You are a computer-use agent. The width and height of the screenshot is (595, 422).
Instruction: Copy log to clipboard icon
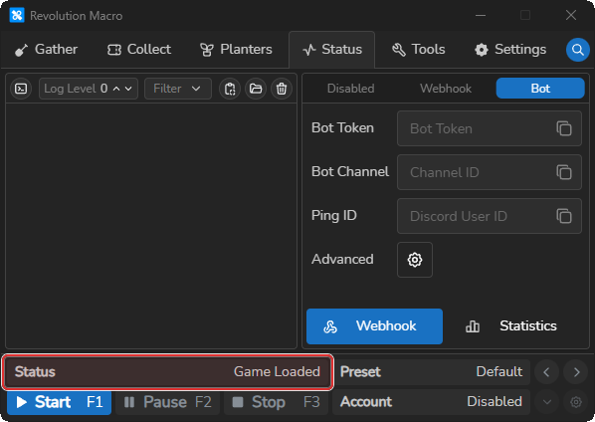pos(230,89)
